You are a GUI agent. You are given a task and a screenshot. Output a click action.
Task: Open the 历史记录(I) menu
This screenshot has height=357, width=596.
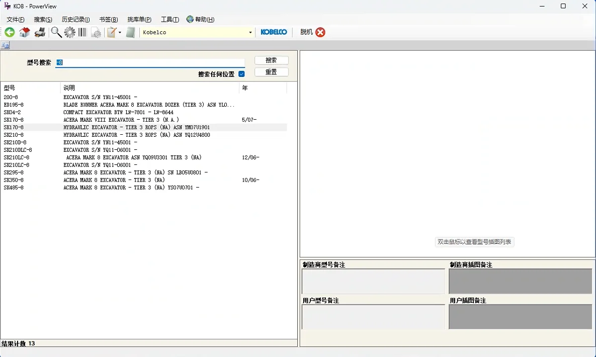coord(75,20)
